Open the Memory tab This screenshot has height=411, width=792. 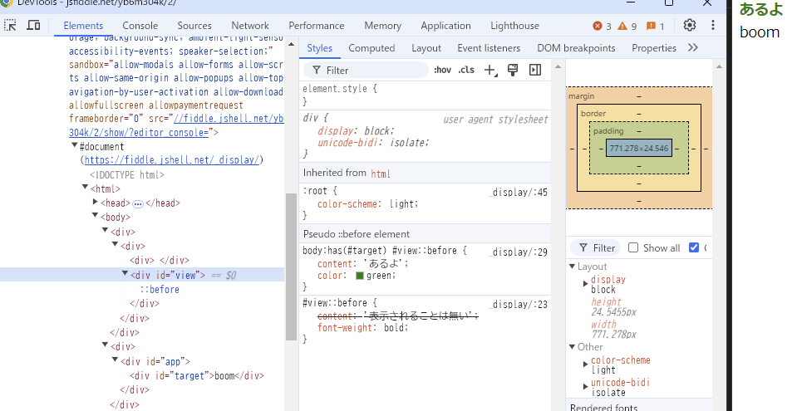point(382,25)
